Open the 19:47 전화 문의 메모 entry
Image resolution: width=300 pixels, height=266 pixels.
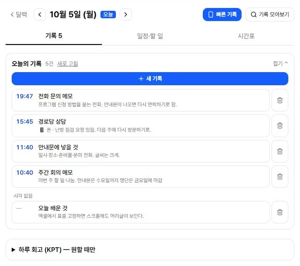coord(141,100)
